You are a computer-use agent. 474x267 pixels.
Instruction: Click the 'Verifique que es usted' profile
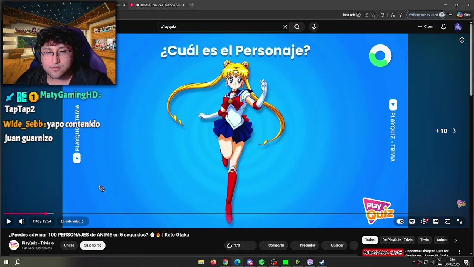point(426,15)
